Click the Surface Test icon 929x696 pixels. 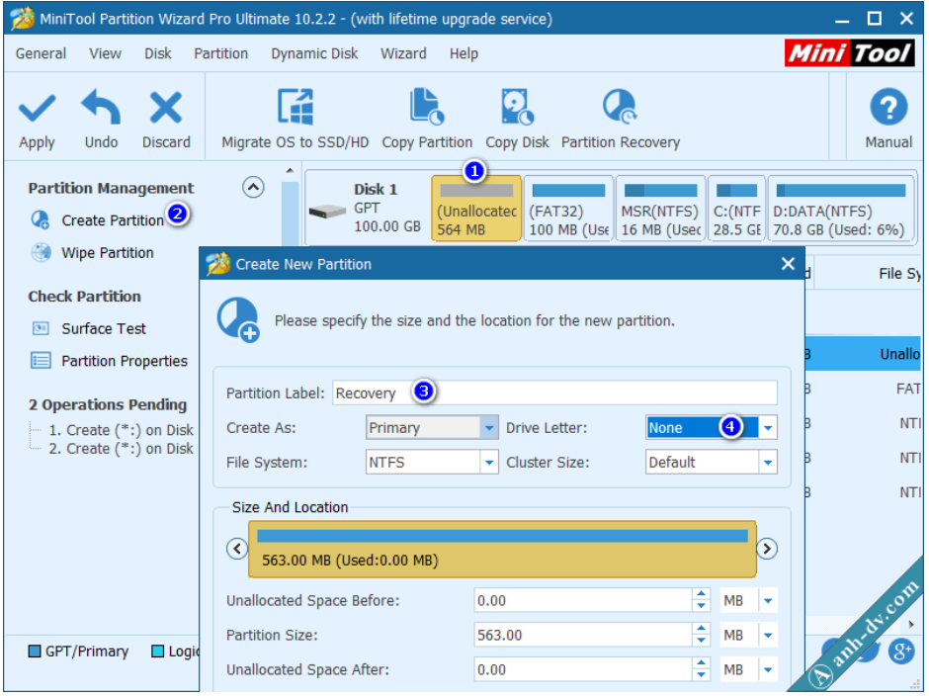click(41, 328)
